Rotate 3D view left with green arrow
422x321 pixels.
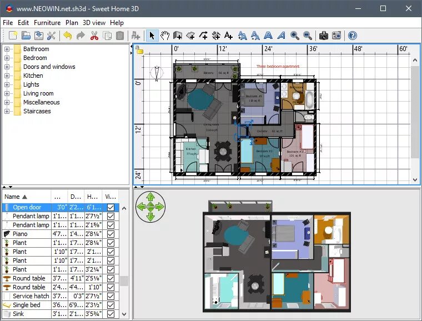(x=141, y=207)
